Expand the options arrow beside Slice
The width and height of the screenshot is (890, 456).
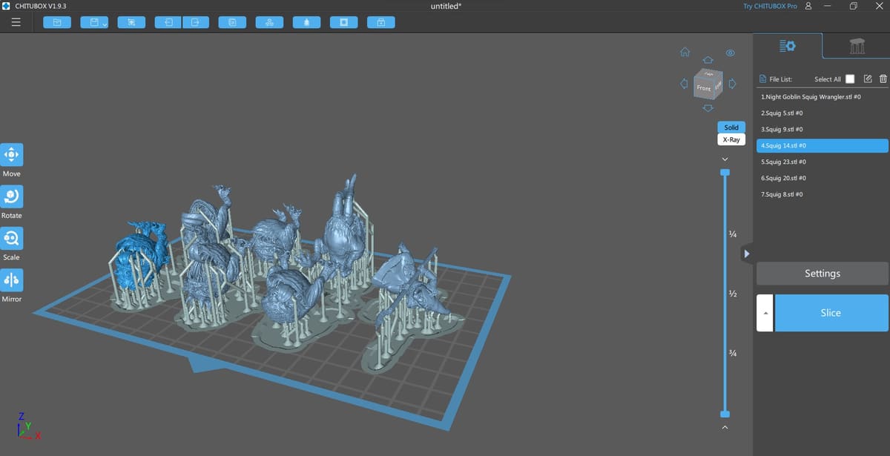pos(765,313)
